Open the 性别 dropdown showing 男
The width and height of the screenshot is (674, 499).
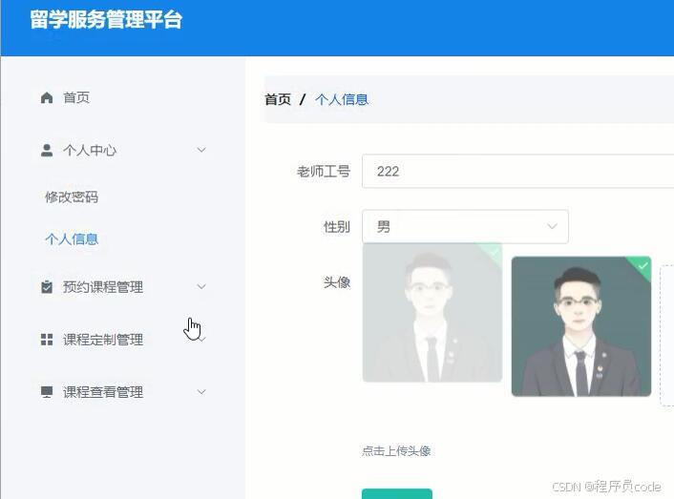(465, 226)
